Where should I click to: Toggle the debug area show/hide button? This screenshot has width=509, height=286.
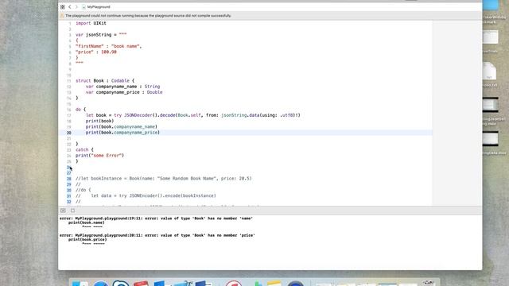pyautogui.click(x=63, y=211)
